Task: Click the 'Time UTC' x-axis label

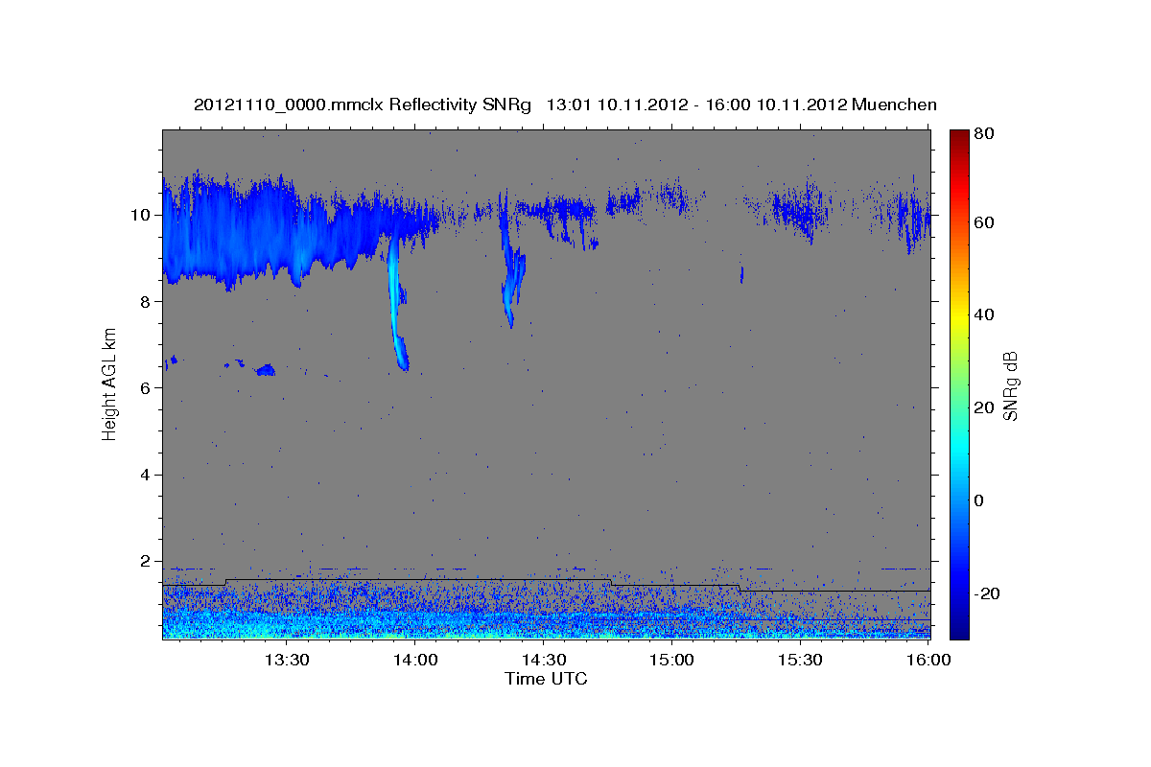Action: coord(546,679)
